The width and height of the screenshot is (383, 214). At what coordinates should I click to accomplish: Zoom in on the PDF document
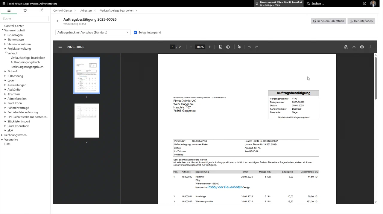pyautogui.click(x=210, y=47)
